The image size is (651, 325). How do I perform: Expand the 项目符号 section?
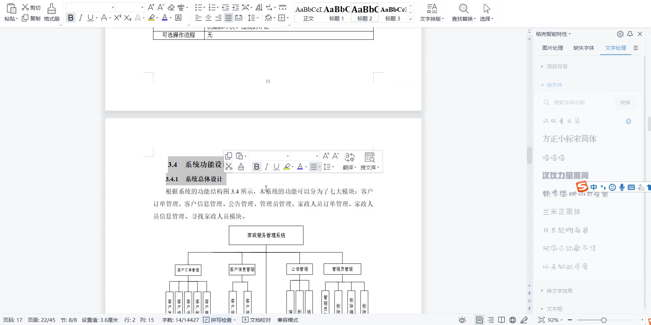(x=557, y=66)
